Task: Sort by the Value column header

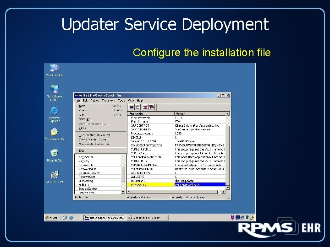Action: (200, 113)
